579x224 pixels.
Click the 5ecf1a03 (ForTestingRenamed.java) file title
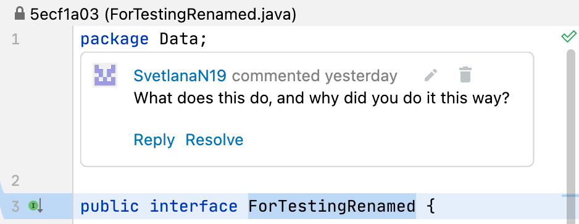[163, 15]
